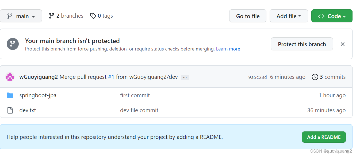Click 'Your main branch isn't protected' heading
The height and width of the screenshot is (156, 356).
[x=72, y=41]
